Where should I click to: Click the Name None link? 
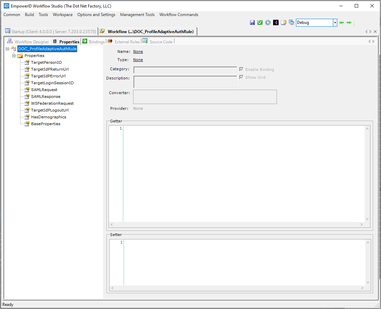[138, 51]
